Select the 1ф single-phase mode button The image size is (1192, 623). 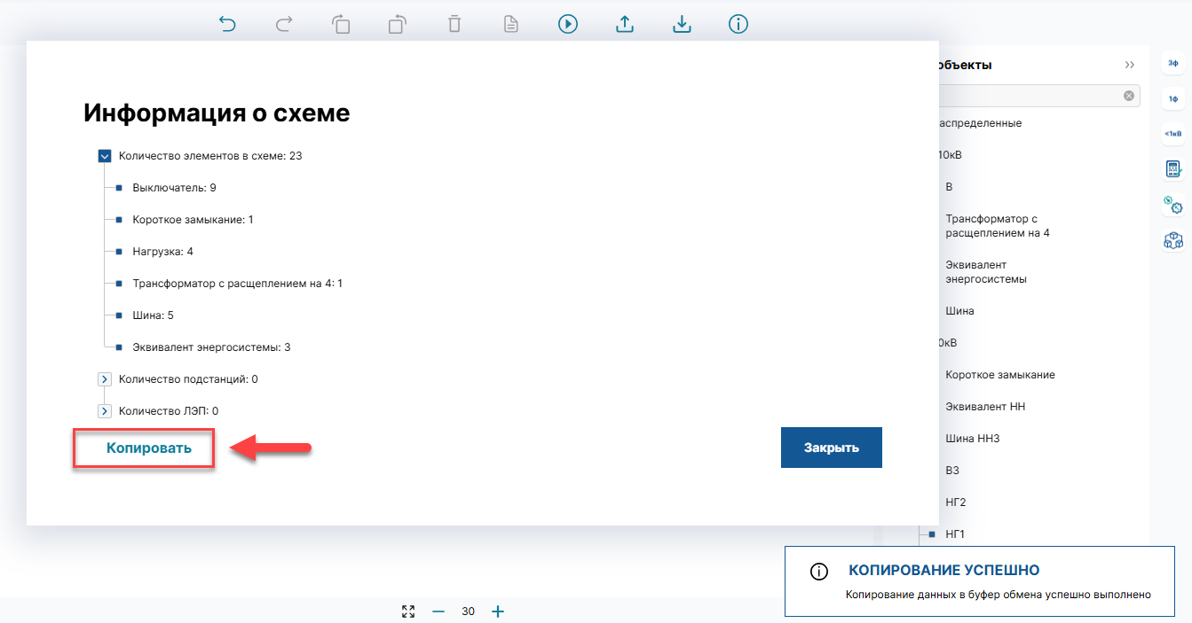click(1173, 98)
